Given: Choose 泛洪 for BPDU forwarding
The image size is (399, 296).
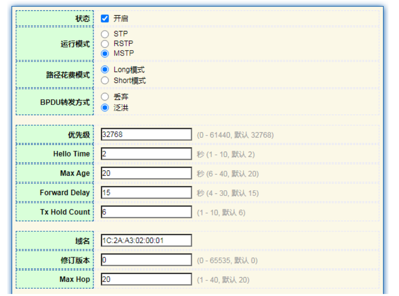Looking at the screenshot, I should [x=105, y=108].
